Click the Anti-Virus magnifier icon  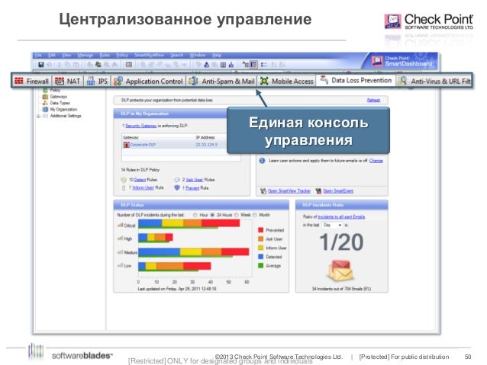[402, 81]
